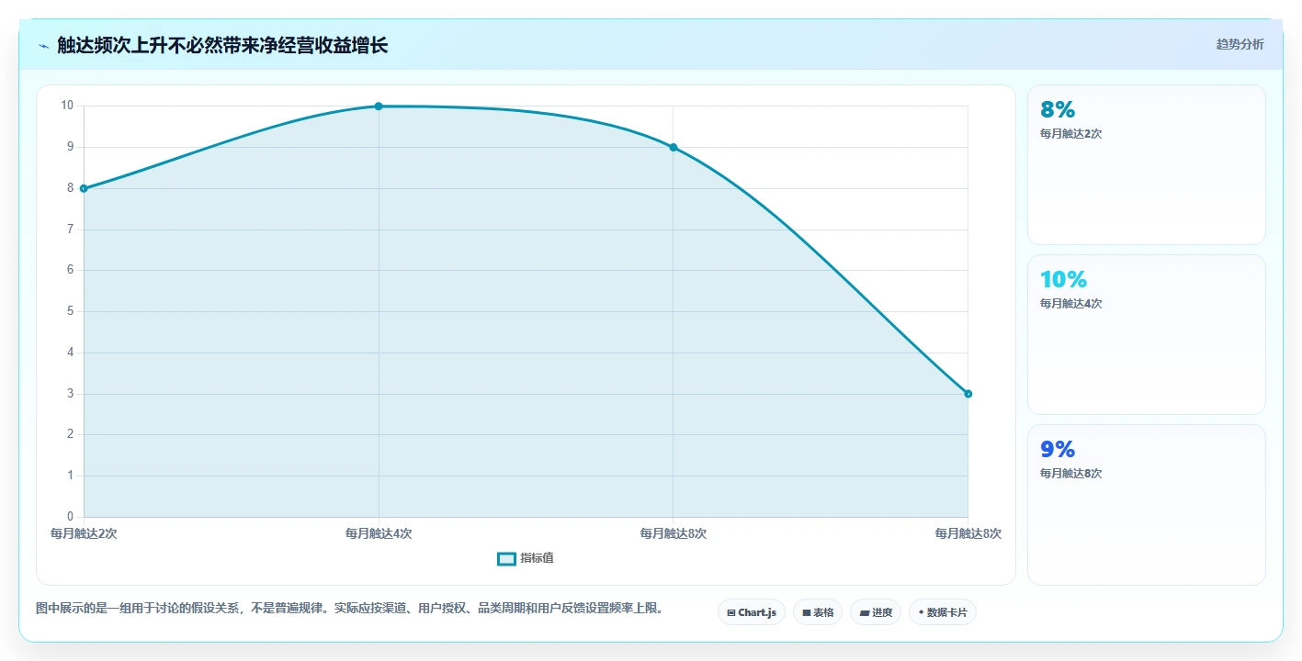Screen dimensions: 1302x661
Task: Click the footnote text starting 图中展示的是
Action: point(349,608)
